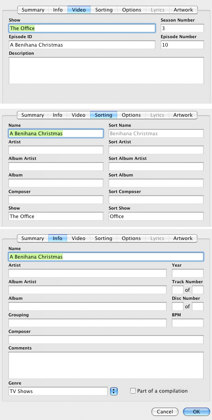Click the Cancel button
This screenshot has width=212, height=420.
tap(165, 412)
